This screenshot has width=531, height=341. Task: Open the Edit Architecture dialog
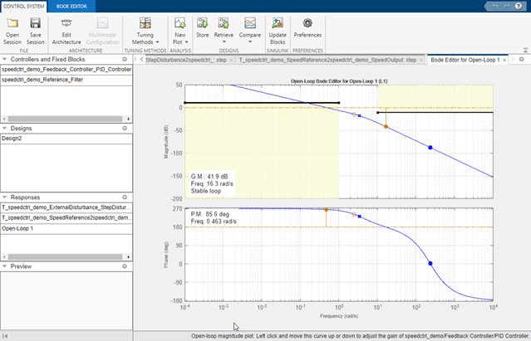coord(66,24)
